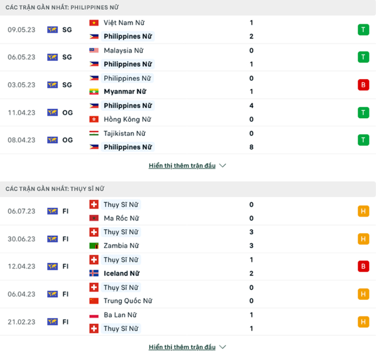Click red B badge for Myanmar match
The width and height of the screenshot is (376, 359).
pyautogui.click(x=363, y=85)
